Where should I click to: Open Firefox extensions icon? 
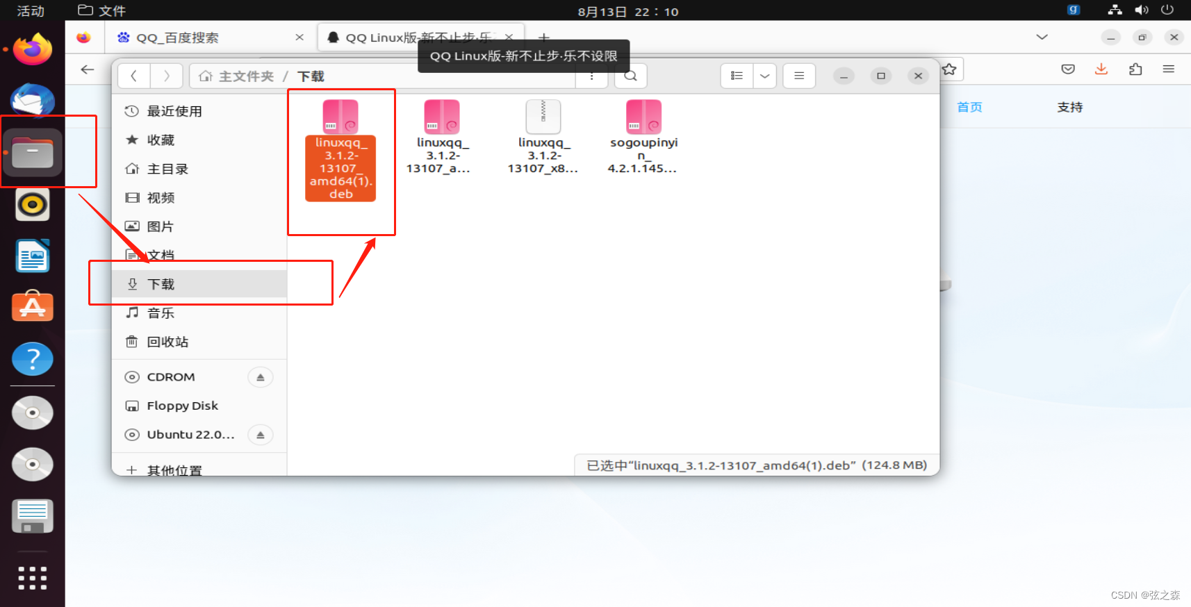pos(1135,69)
